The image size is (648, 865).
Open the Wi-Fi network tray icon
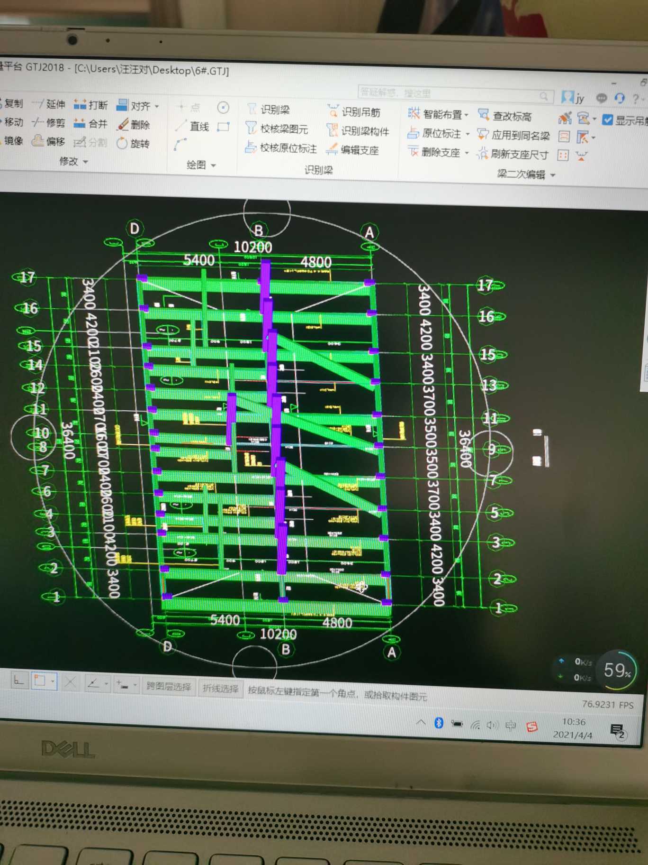(x=475, y=725)
